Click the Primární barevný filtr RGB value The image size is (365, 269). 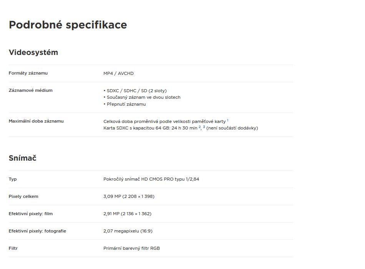(x=131, y=248)
